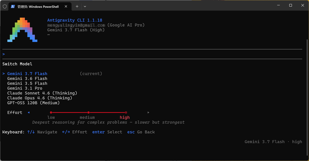Choose Gemini 3.6 Flash from list

coord(27,78)
